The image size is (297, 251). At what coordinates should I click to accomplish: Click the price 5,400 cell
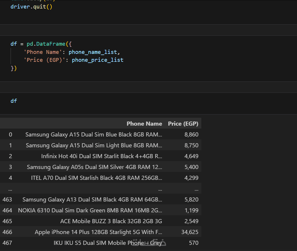(191, 167)
